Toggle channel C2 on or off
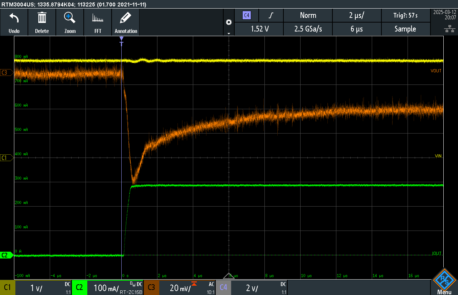The image size is (458, 295). (x=79, y=287)
